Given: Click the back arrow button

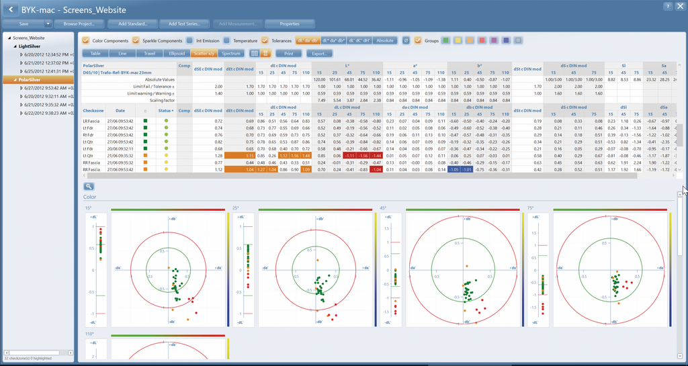Looking at the screenshot, I should pyautogui.click(x=11, y=8).
